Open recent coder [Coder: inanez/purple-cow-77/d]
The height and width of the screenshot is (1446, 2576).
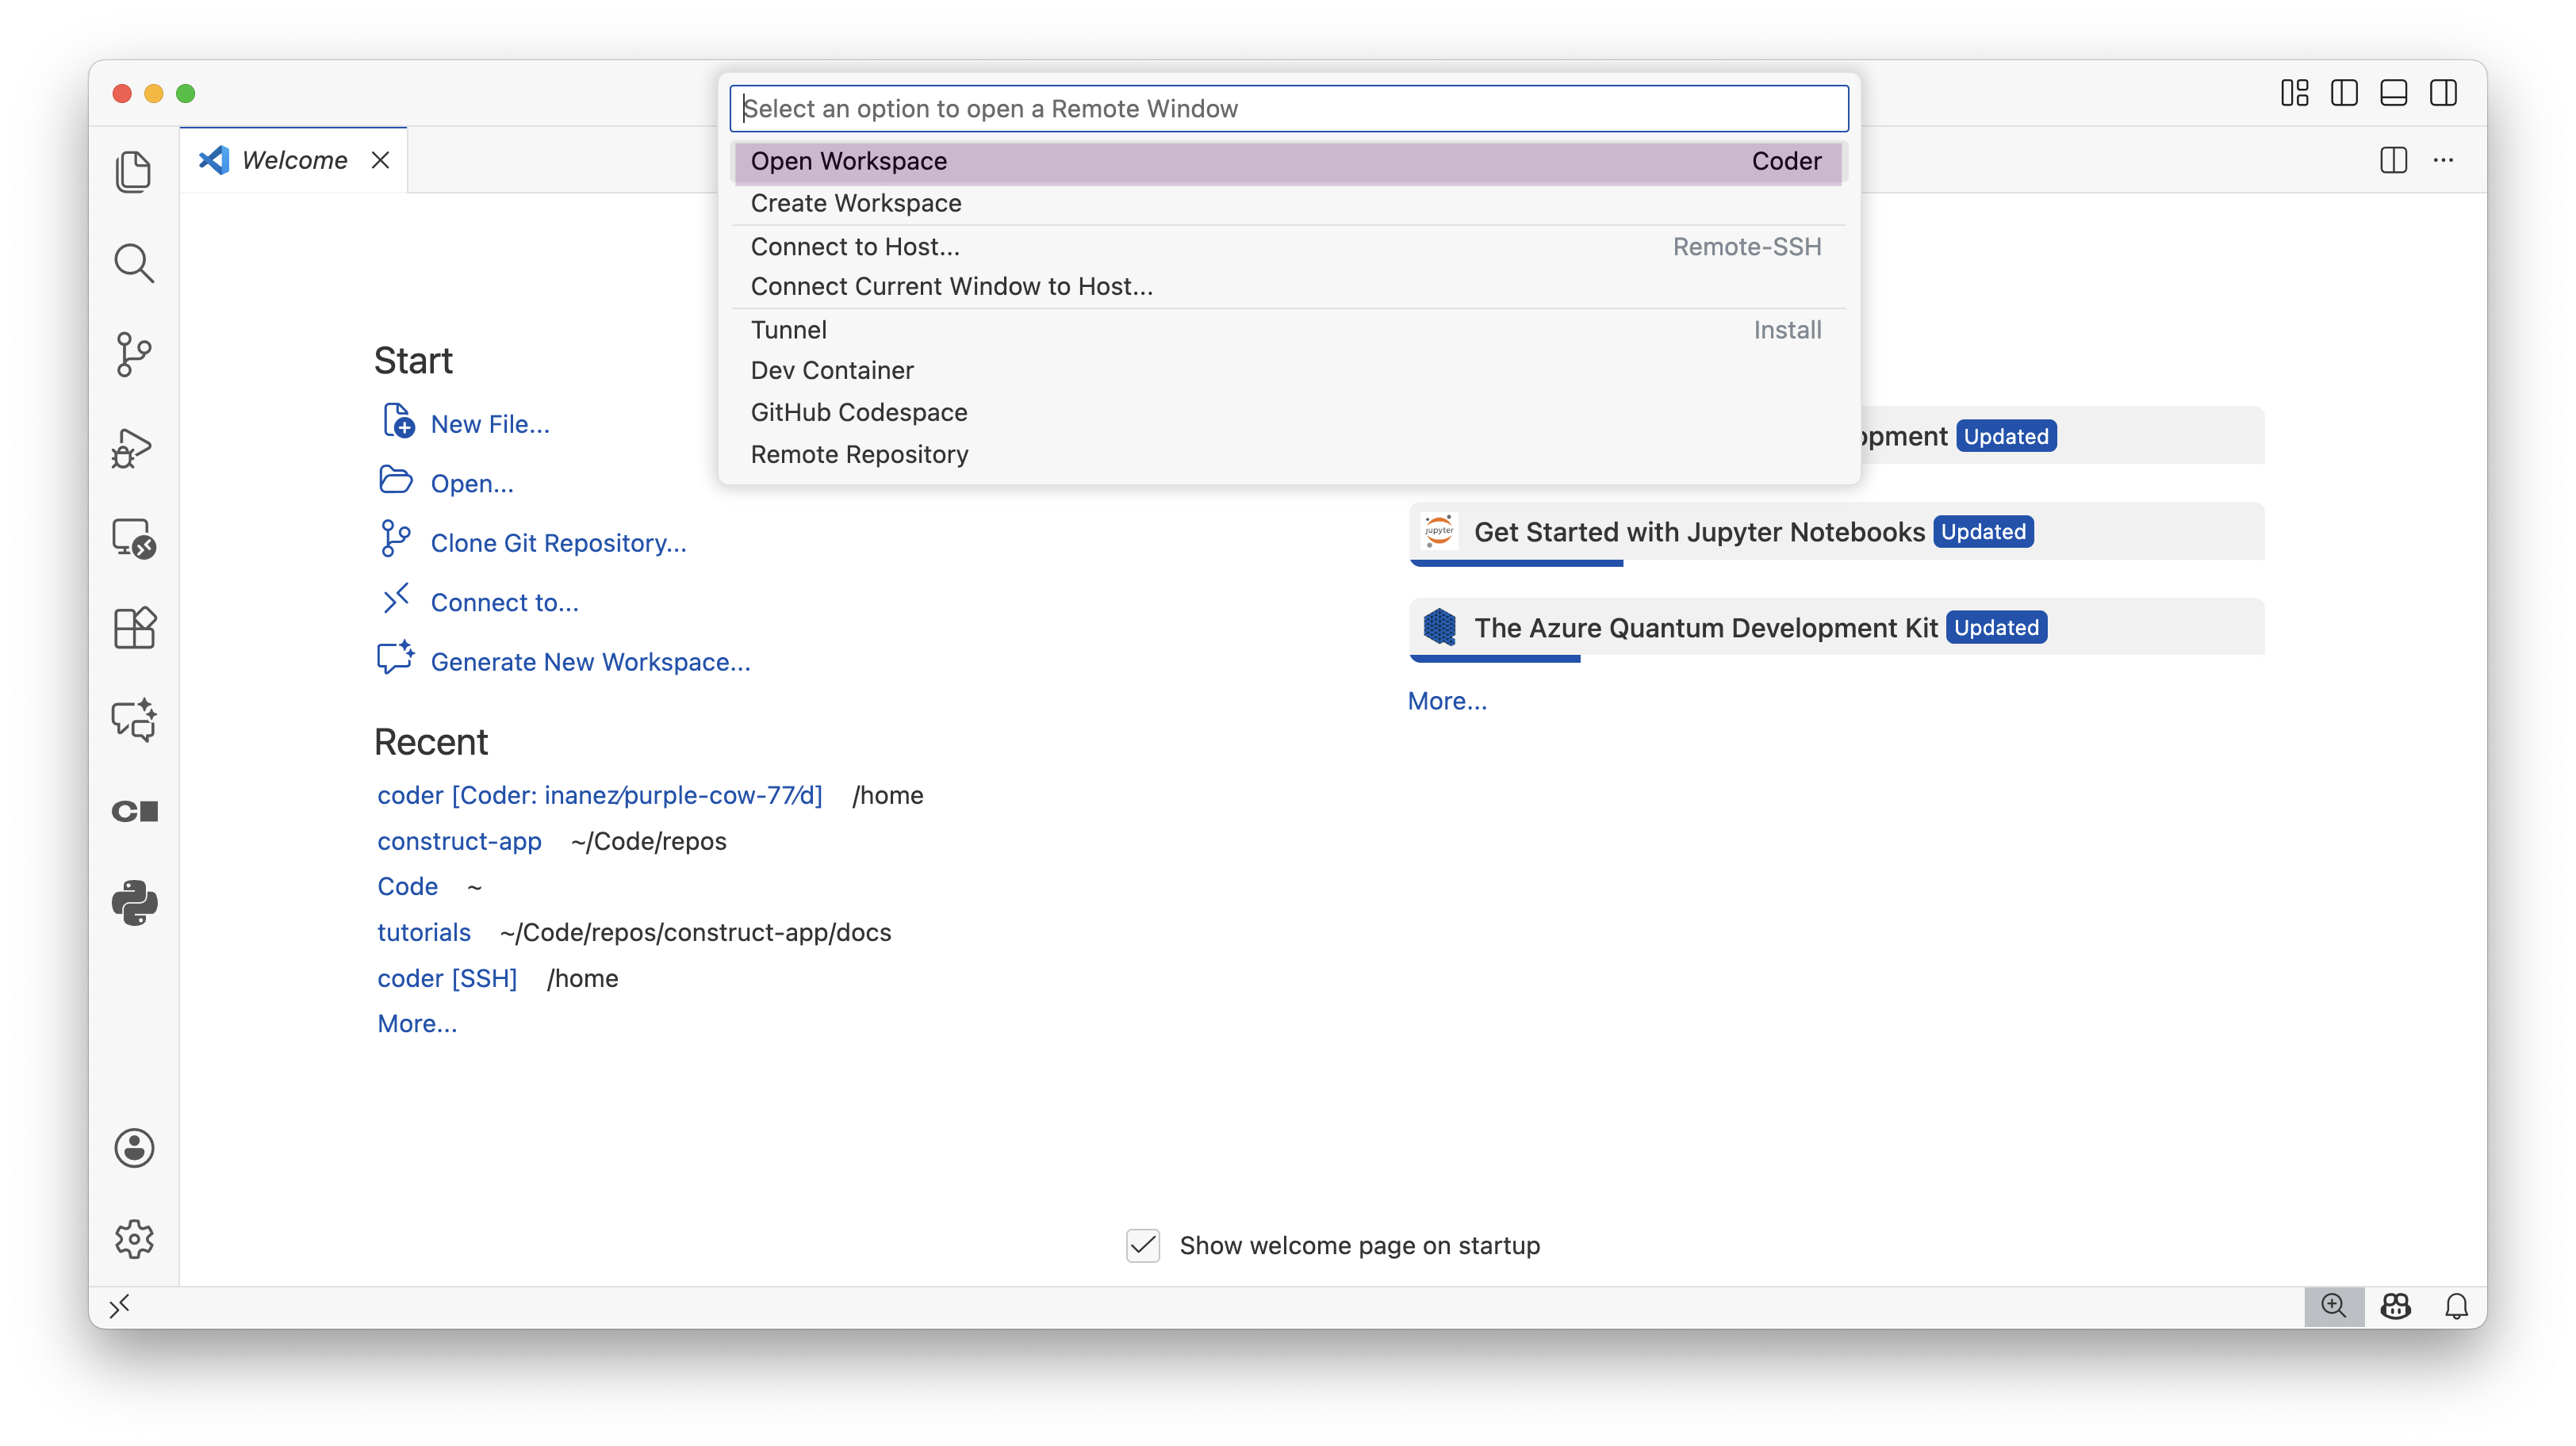click(599, 795)
